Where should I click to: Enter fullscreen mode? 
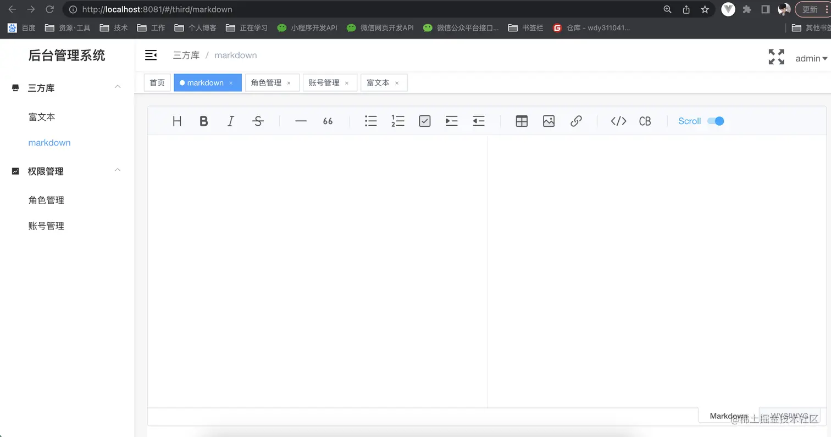[776, 57]
